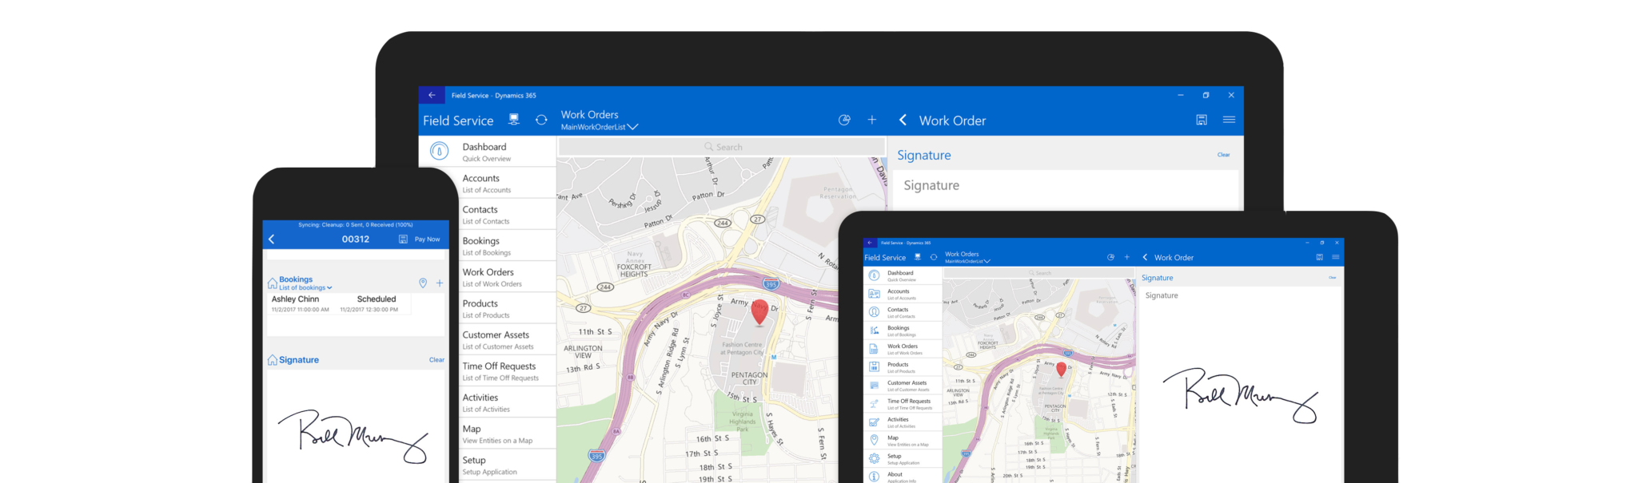Screen dimensions: 1650x483
Task: Go back from Work Order on the small tablet
Action: (x=1145, y=257)
